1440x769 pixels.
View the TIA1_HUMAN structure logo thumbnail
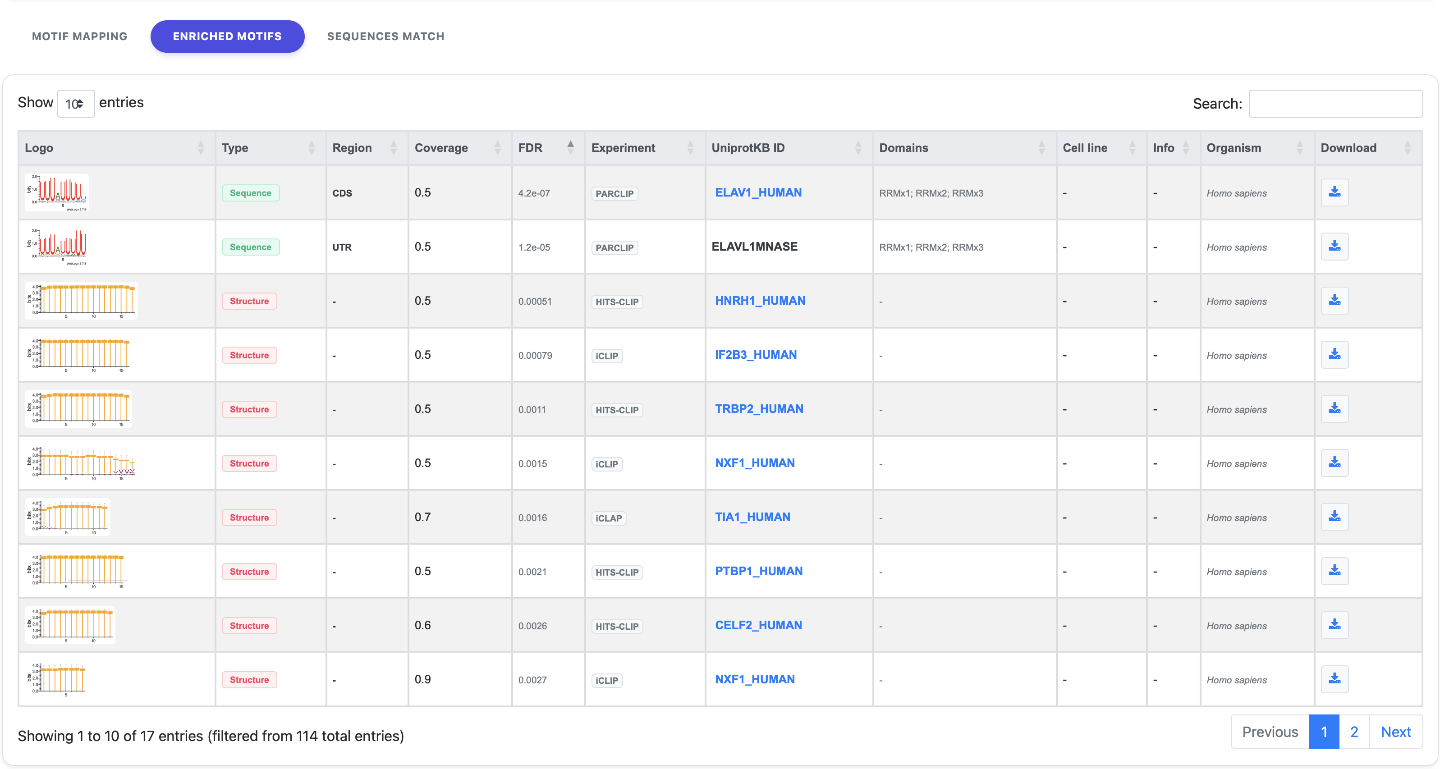[67, 517]
